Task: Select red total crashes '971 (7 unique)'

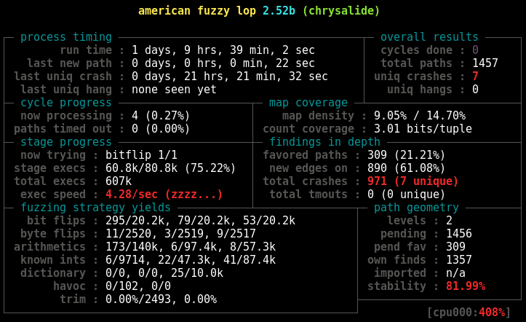Action: coord(413,181)
